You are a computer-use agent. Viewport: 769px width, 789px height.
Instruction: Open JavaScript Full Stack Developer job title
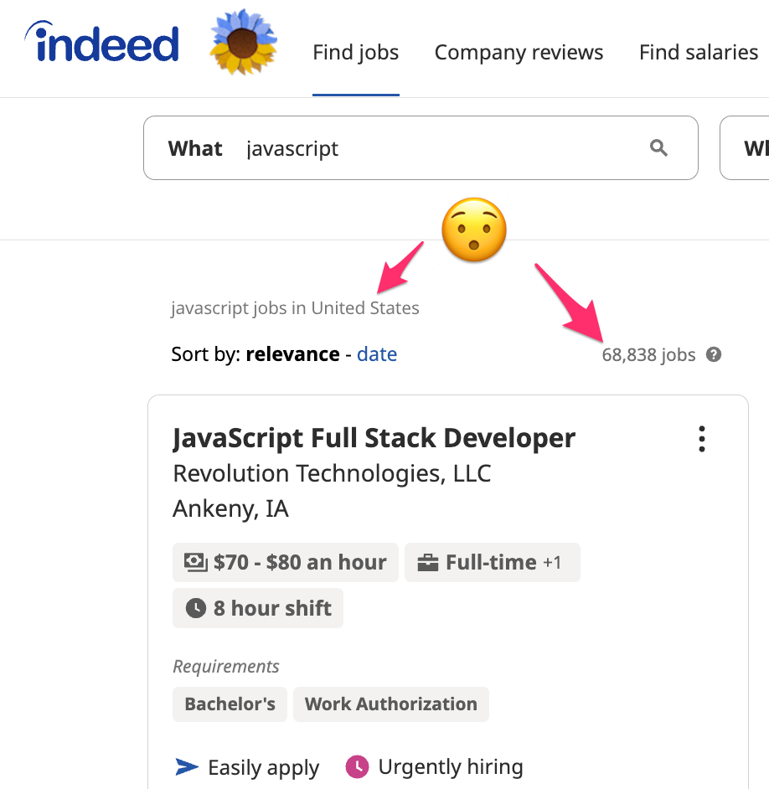point(374,438)
